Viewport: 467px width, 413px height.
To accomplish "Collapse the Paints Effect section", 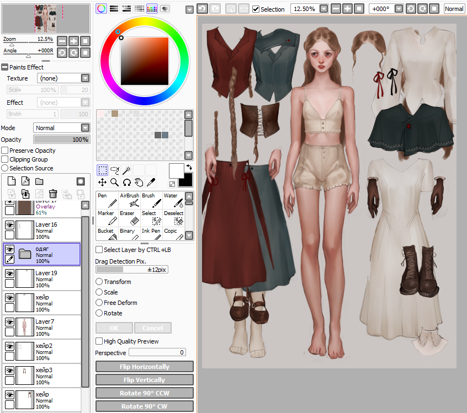I will point(4,67).
